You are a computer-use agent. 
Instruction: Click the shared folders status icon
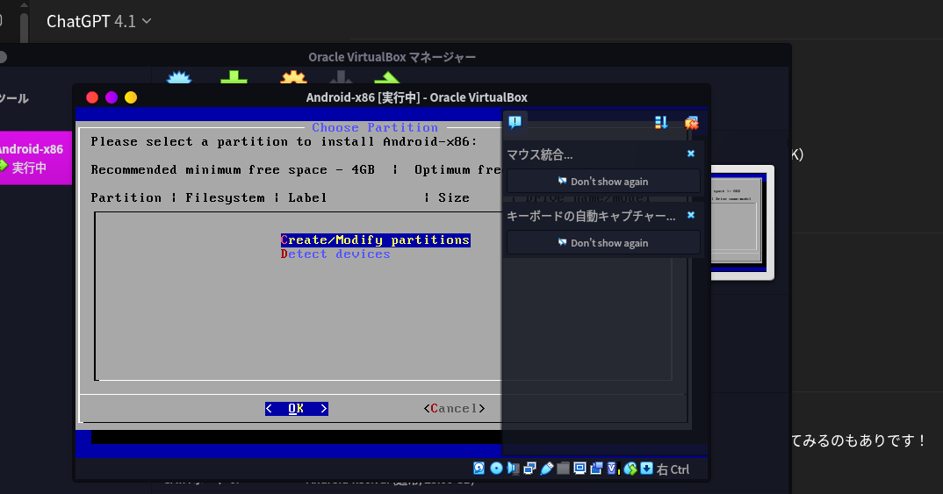[x=563, y=469]
